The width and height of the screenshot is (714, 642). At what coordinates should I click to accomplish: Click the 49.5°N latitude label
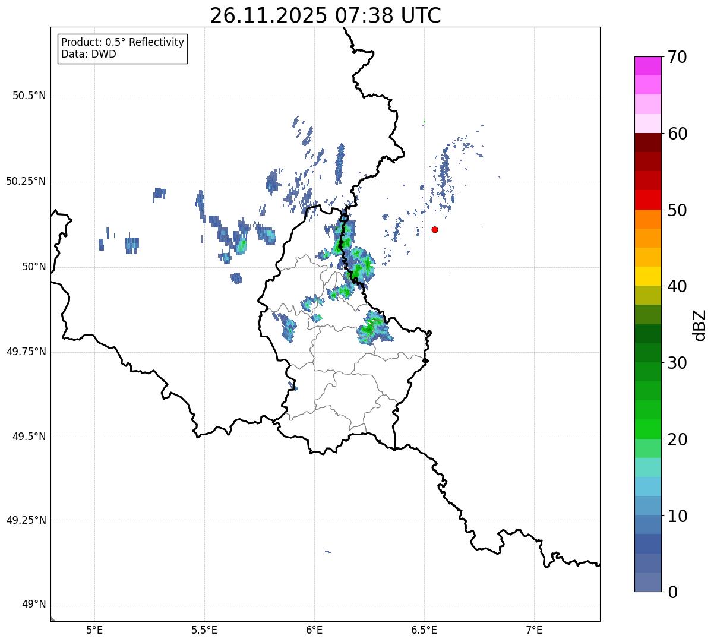[29, 437]
